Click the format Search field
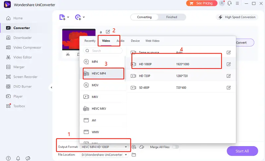This screenshot has width=265, height=161. pyautogui.click(x=103, y=51)
